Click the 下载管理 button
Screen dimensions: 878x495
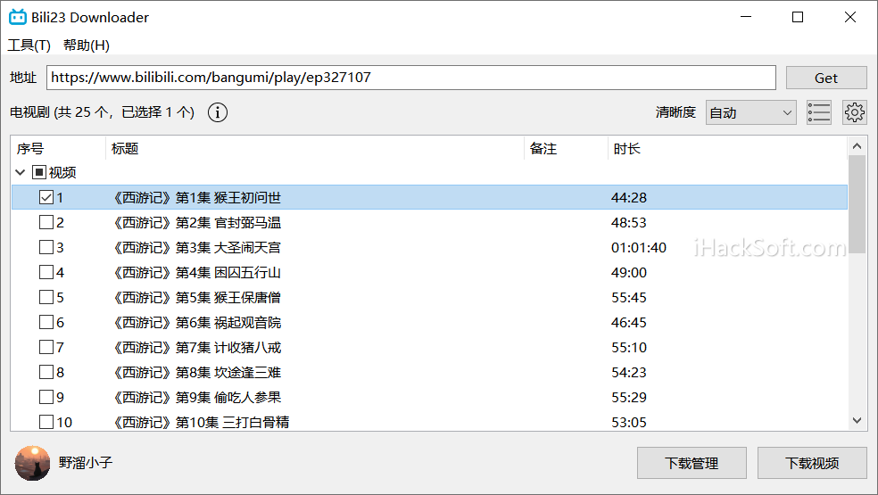pyautogui.click(x=692, y=463)
